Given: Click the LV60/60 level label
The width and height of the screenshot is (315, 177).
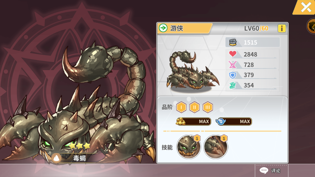Looking at the screenshot, I should 256,28.
